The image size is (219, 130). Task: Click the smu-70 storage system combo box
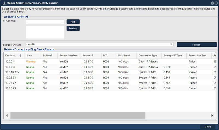coord(99,44)
